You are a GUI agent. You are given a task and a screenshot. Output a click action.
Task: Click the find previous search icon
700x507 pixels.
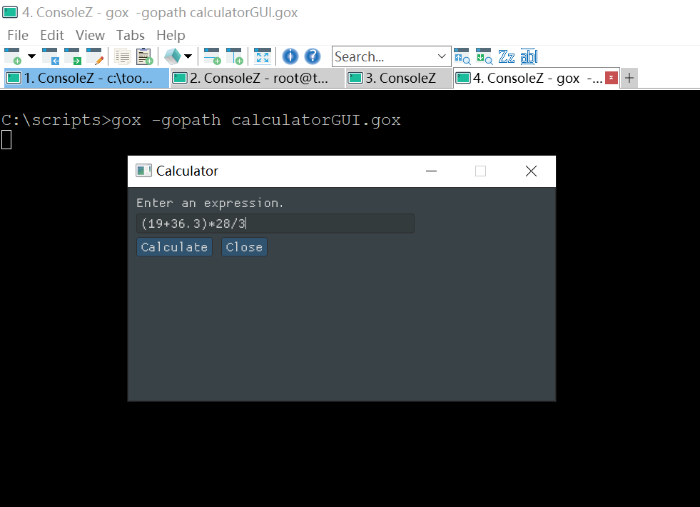pos(462,56)
